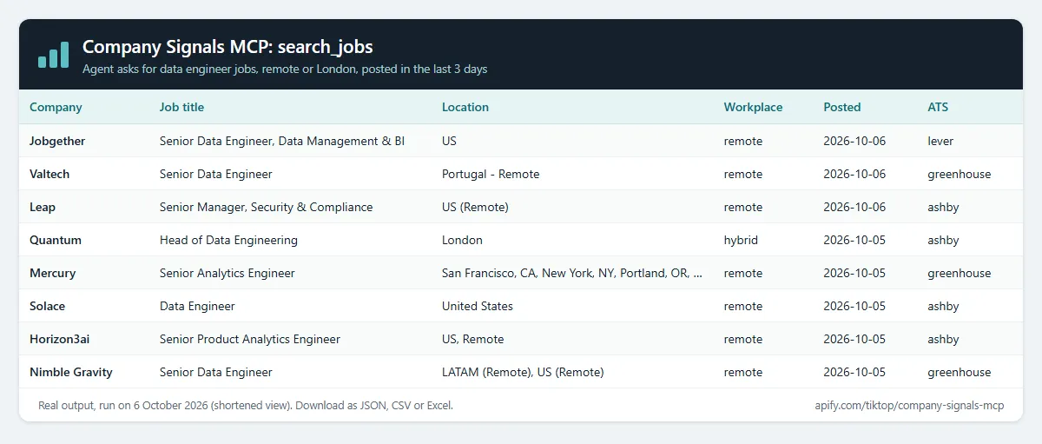Click 'greenhouse' ATS in Valtech row
Image resolution: width=1042 pixels, height=444 pixels.
pos(960,174)
